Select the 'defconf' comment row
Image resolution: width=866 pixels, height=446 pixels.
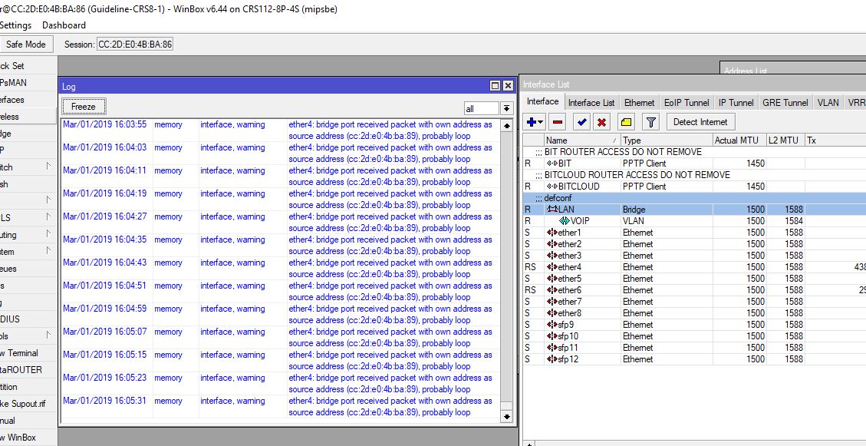coord(694,198)
